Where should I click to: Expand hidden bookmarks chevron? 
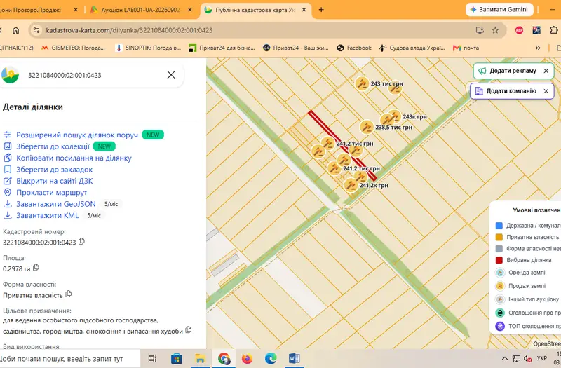pyautogui.click(x=538, y=48)
